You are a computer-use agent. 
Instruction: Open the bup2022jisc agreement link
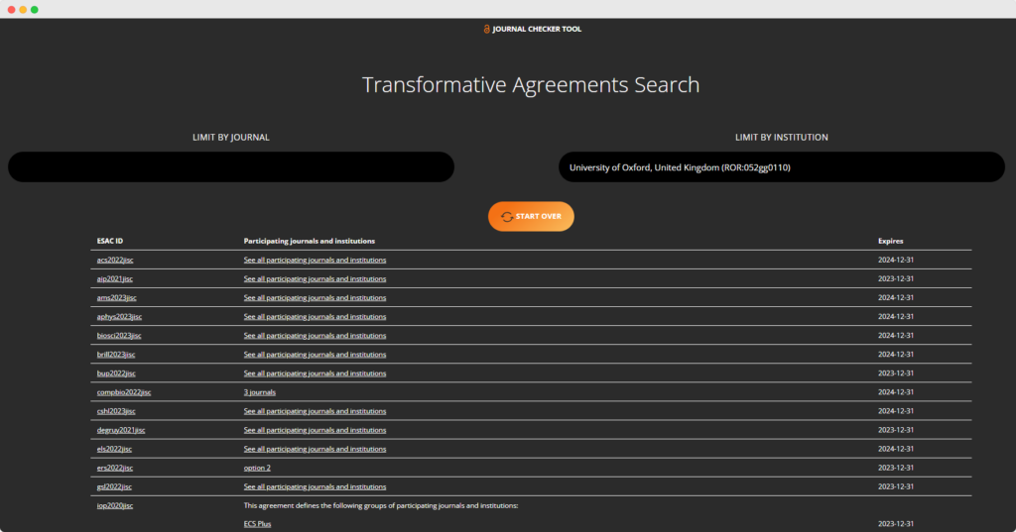click(116, 373)
